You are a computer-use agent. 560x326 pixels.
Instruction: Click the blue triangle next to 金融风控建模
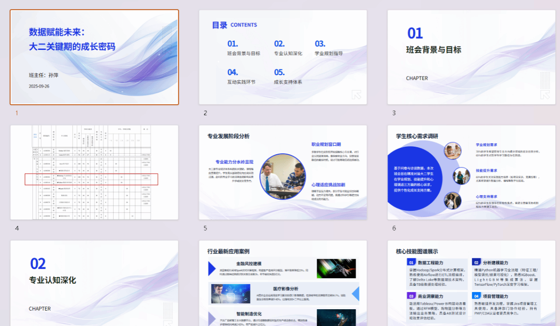(x=212, y=268)
